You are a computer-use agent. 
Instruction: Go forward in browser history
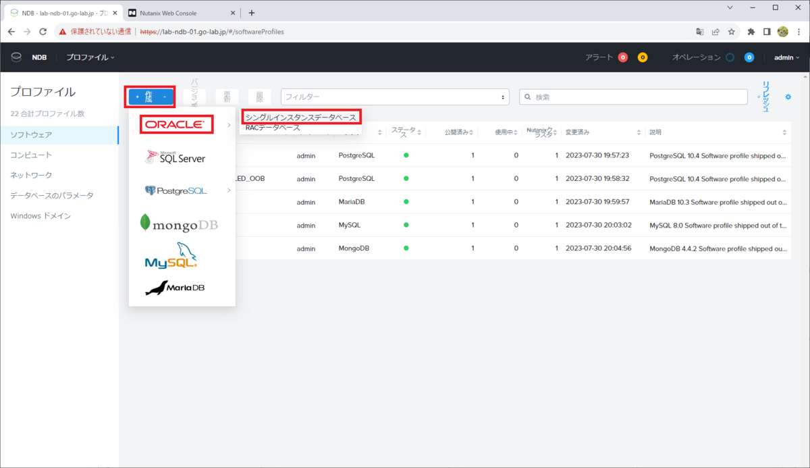coord(27,32)
